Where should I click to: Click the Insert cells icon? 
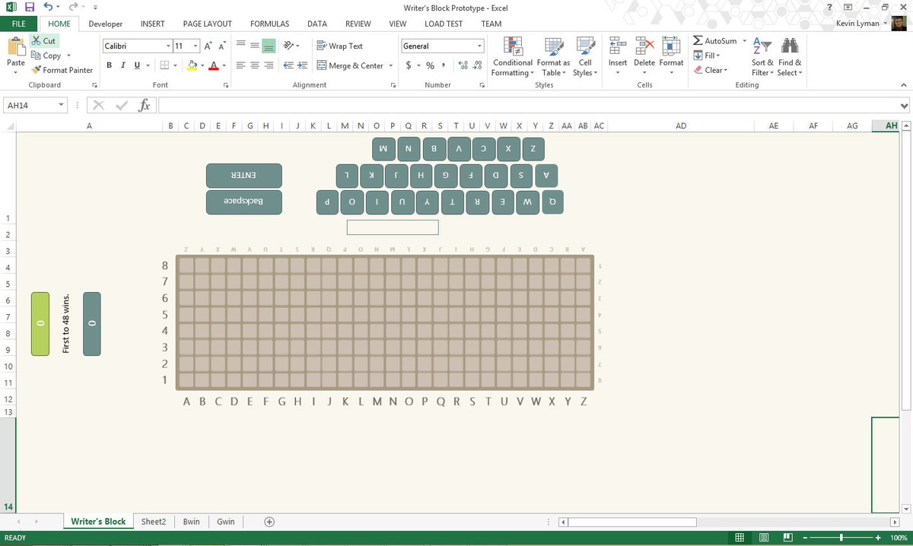(617, 46)
